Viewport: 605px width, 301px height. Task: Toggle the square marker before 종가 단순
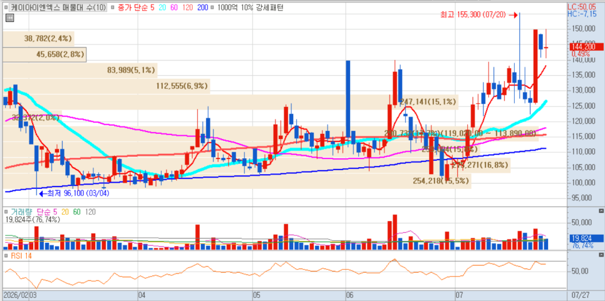(x=112, y=7)
